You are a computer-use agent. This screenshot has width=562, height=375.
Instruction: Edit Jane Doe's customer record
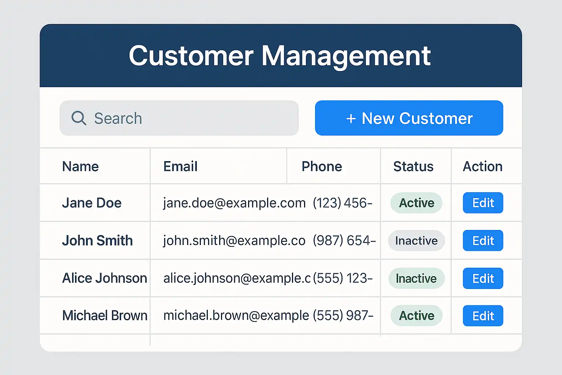[x=483, y=203]
